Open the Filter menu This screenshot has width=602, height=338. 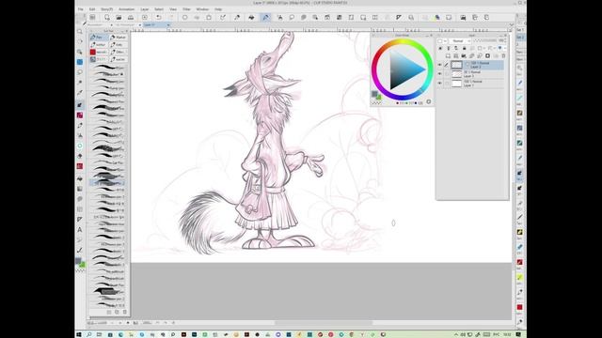pyautogui.click(x=186, y=8)
